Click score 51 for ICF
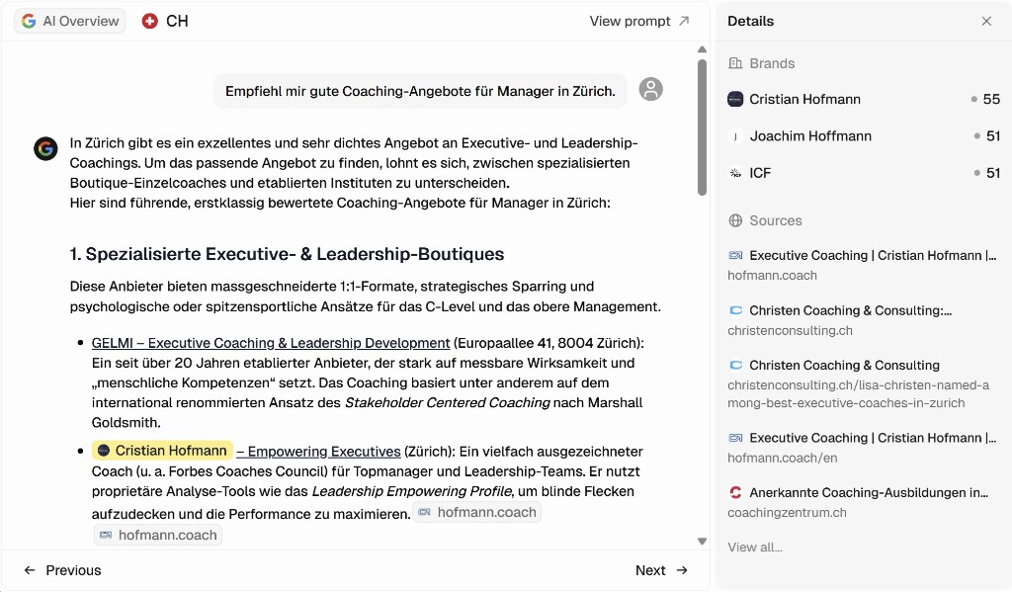 (992, 173)
